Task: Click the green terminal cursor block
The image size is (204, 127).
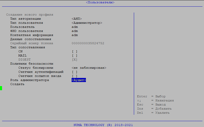Action: [1, 88]
